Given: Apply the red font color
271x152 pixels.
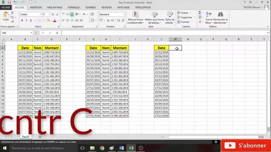Looking at the screenshot, I should [55, 21].
